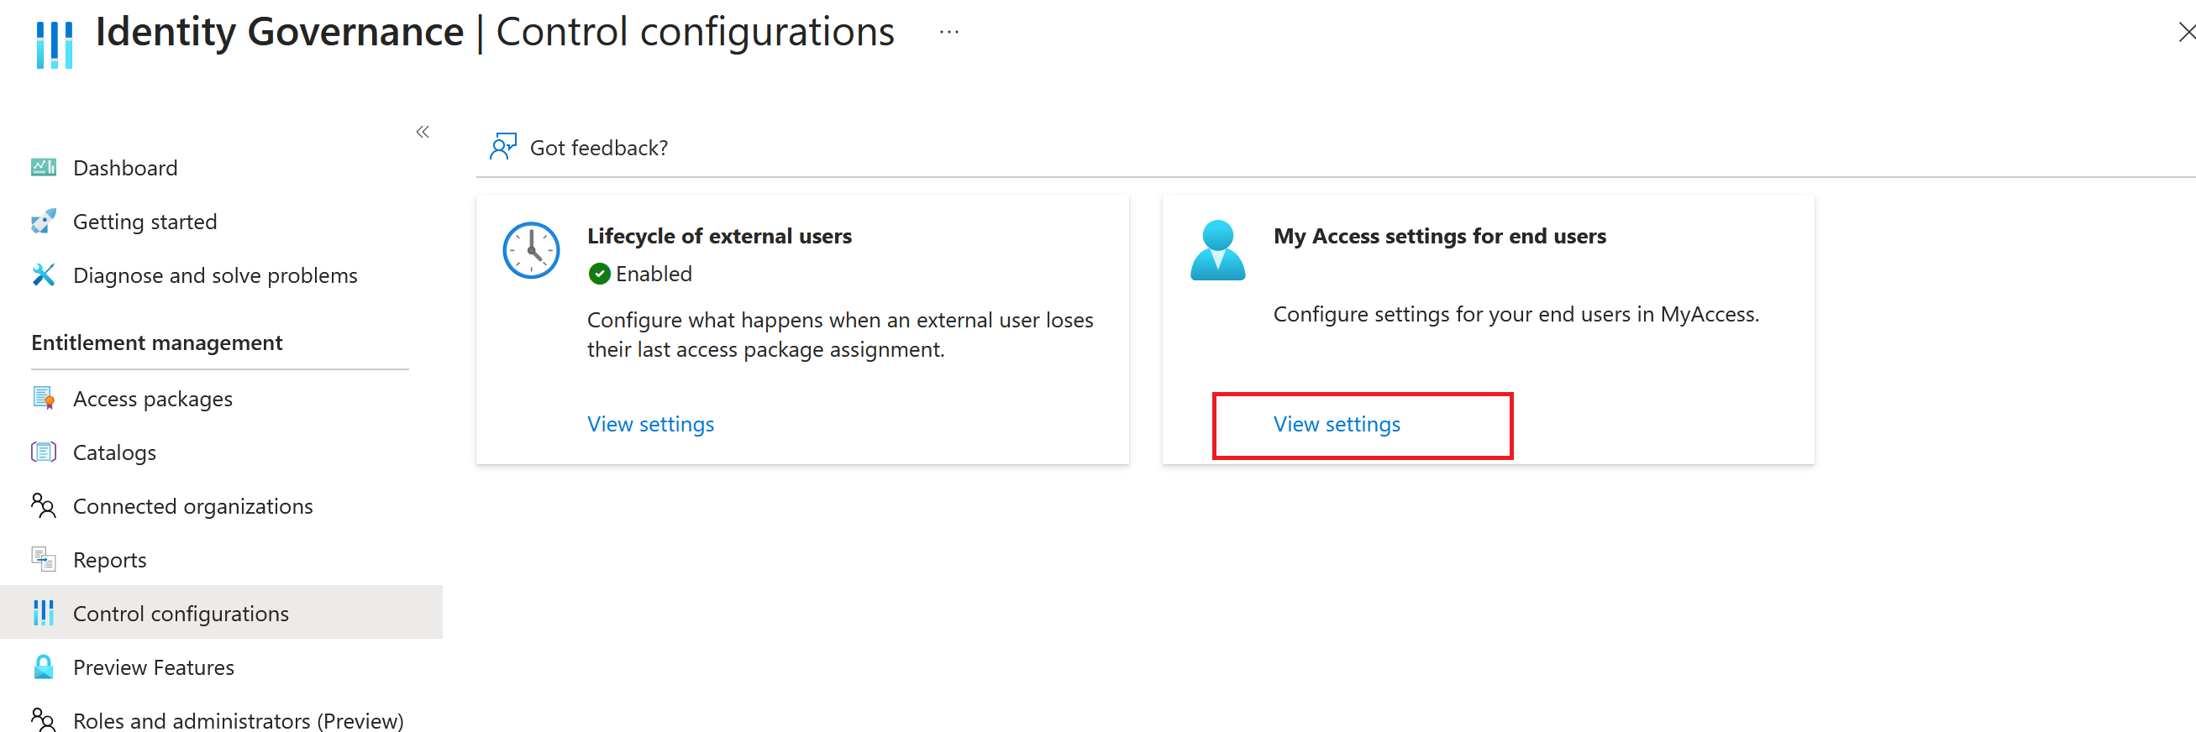Click the Diagnose and solve problems wrench icon

pyautogui.click(x=44, y=275)
